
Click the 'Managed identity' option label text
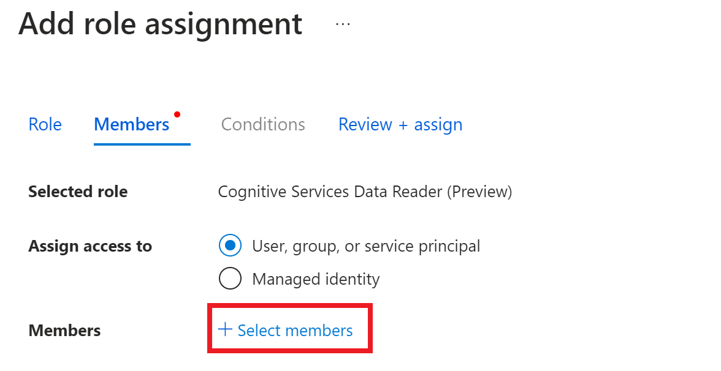click(x=316, y=279)
